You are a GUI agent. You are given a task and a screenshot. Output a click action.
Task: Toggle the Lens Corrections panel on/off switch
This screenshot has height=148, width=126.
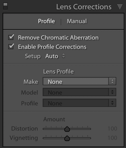[x=5, y=6]
